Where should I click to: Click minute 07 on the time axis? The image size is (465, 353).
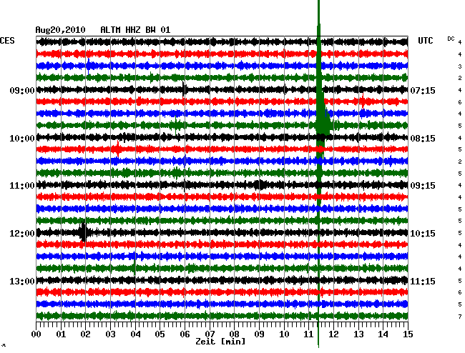(210, 334)
